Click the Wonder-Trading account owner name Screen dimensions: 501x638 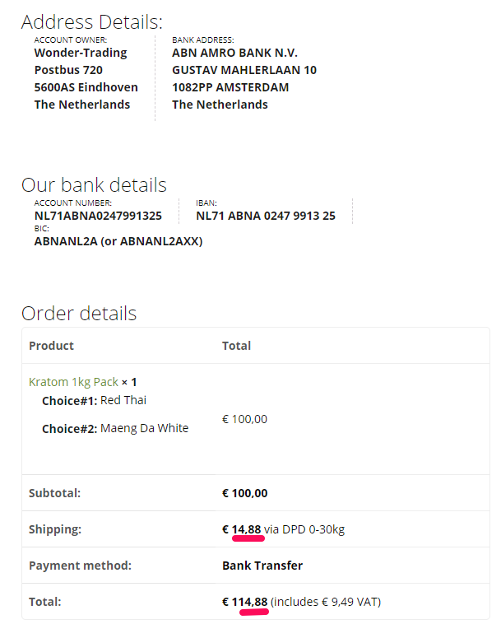81,53
